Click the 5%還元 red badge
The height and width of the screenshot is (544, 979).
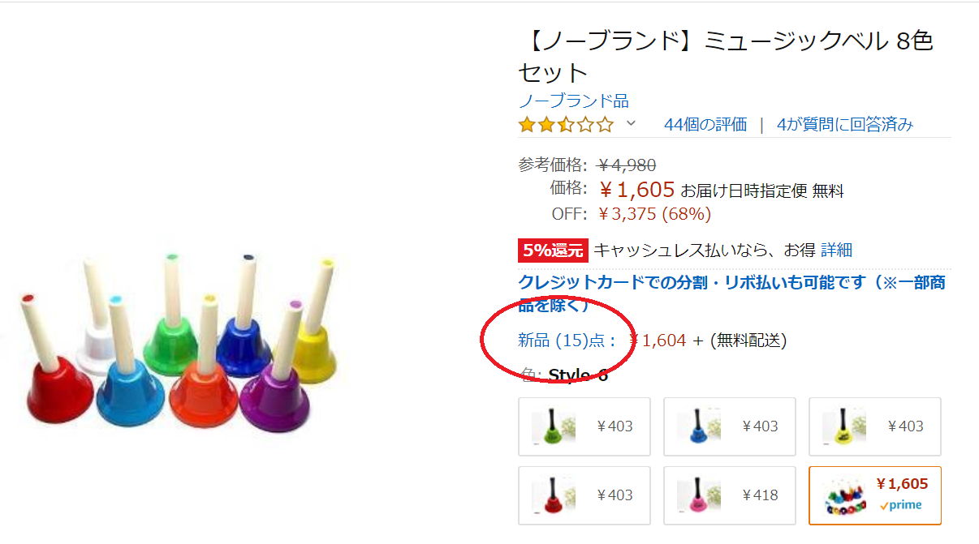tap(552, 251)
